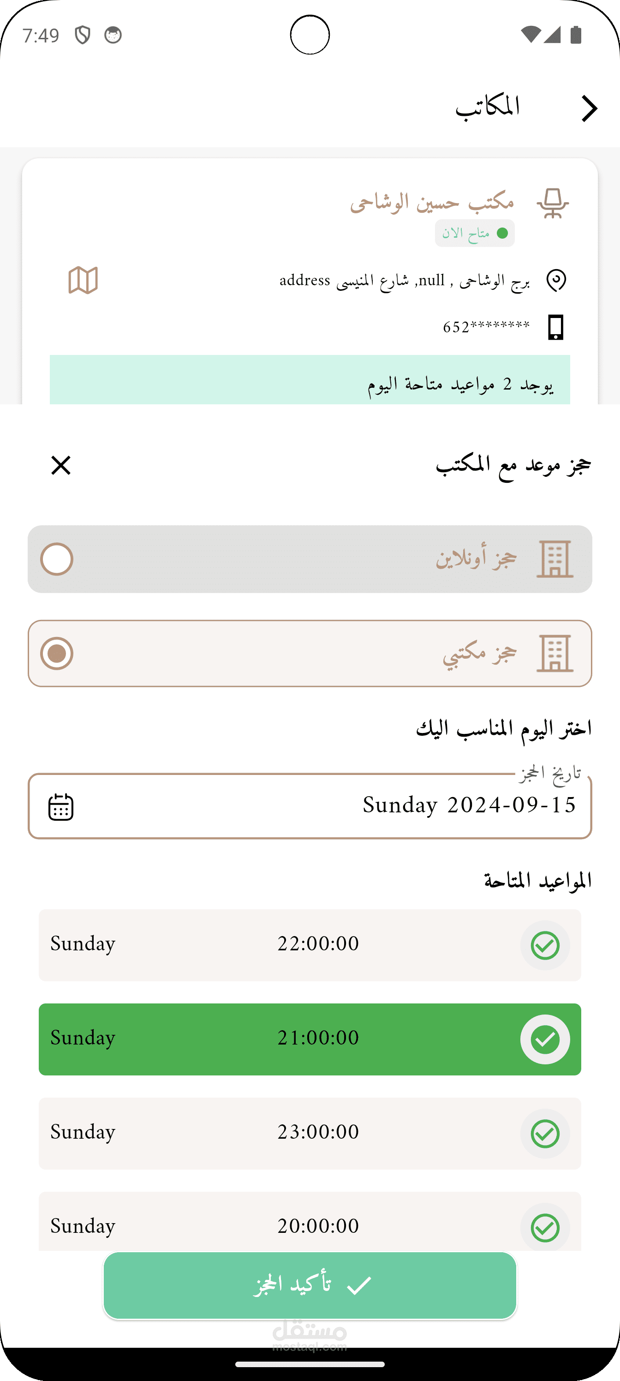Check the 22:00:00 Sunday slot checkmark

(544, 945)
